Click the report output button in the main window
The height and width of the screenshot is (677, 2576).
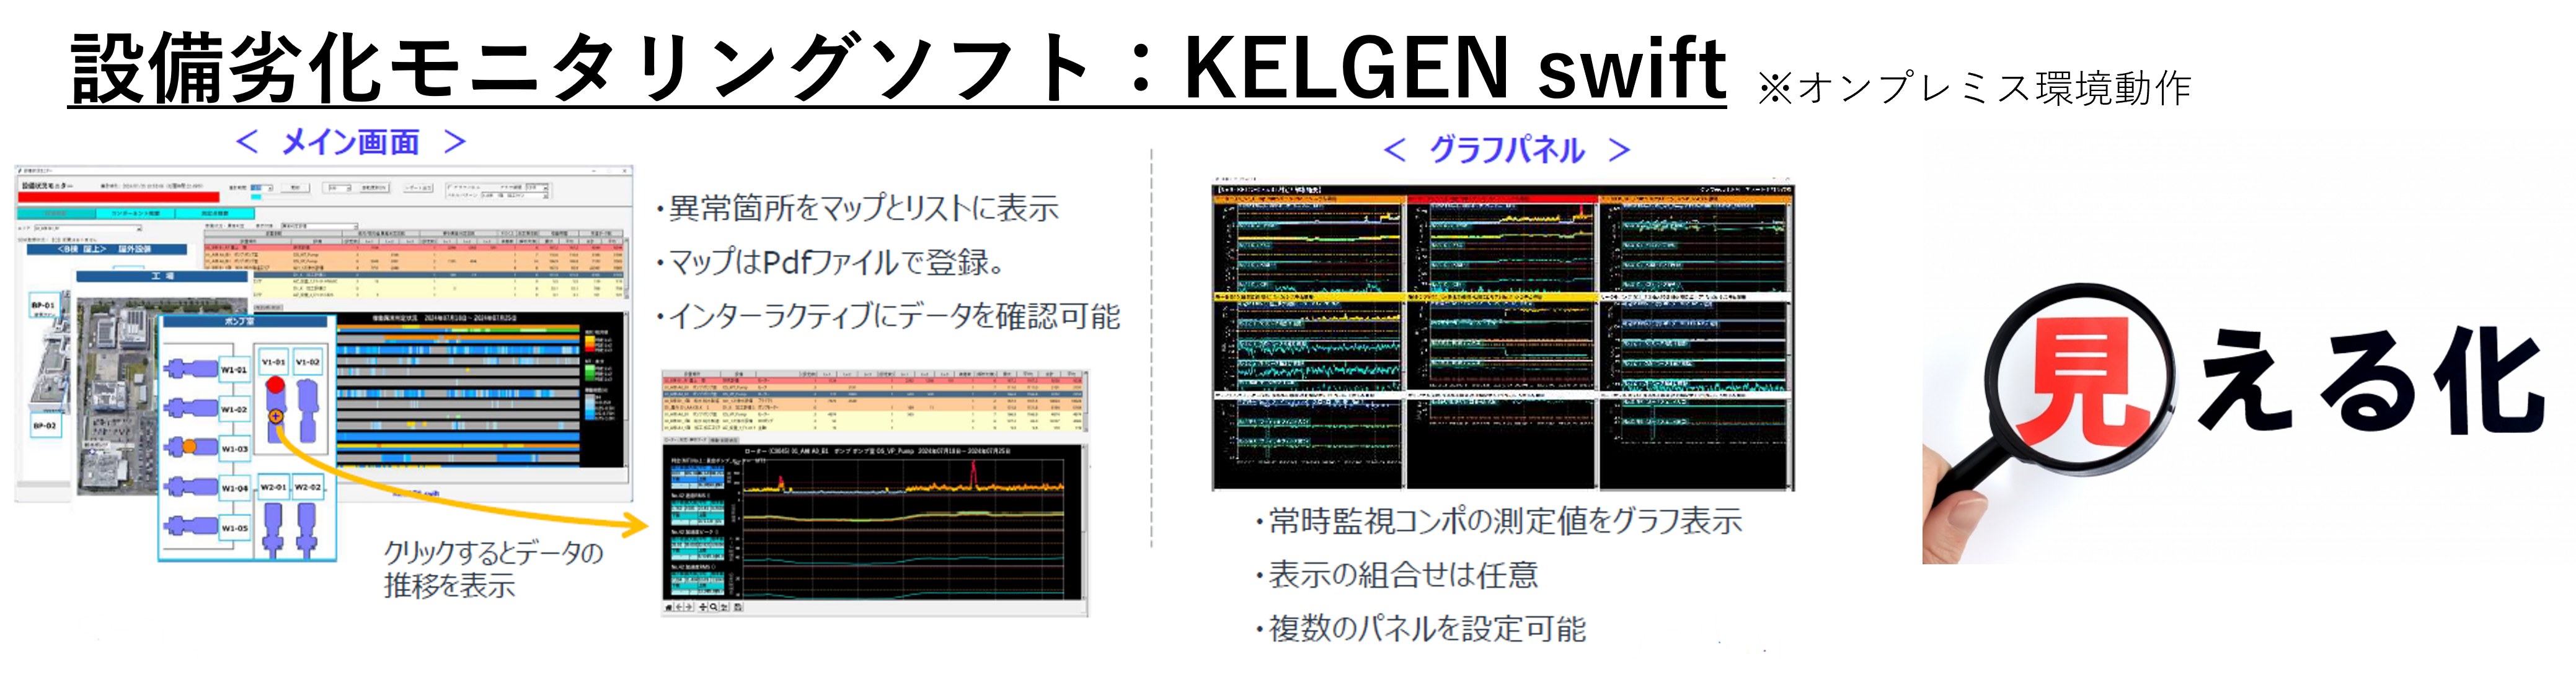click(418, 188)
